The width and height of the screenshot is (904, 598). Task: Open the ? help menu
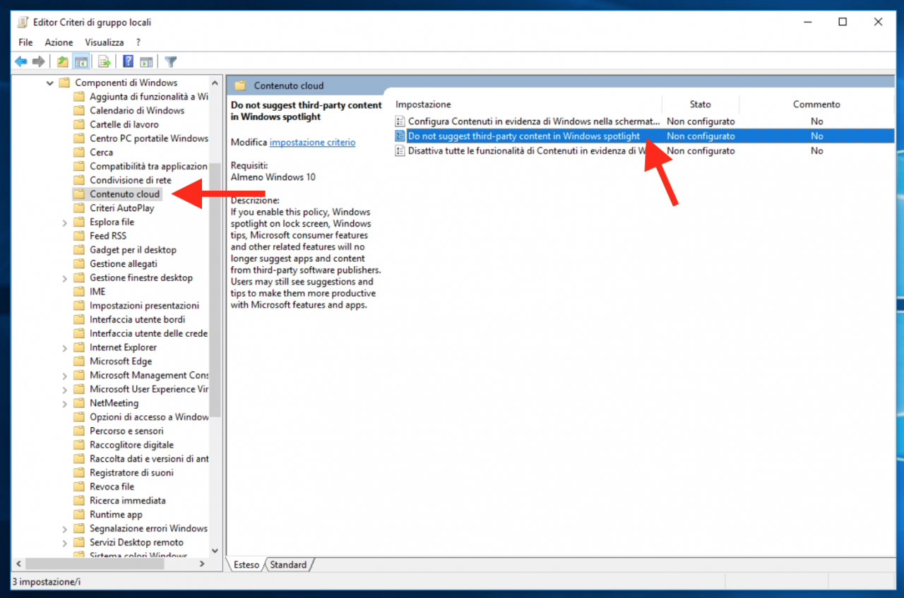pos(138,42)
